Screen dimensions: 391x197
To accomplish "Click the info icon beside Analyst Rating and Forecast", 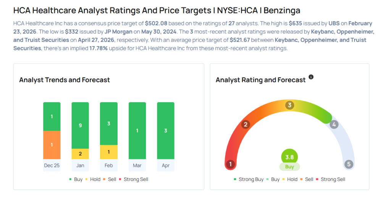I will point(311,77).
